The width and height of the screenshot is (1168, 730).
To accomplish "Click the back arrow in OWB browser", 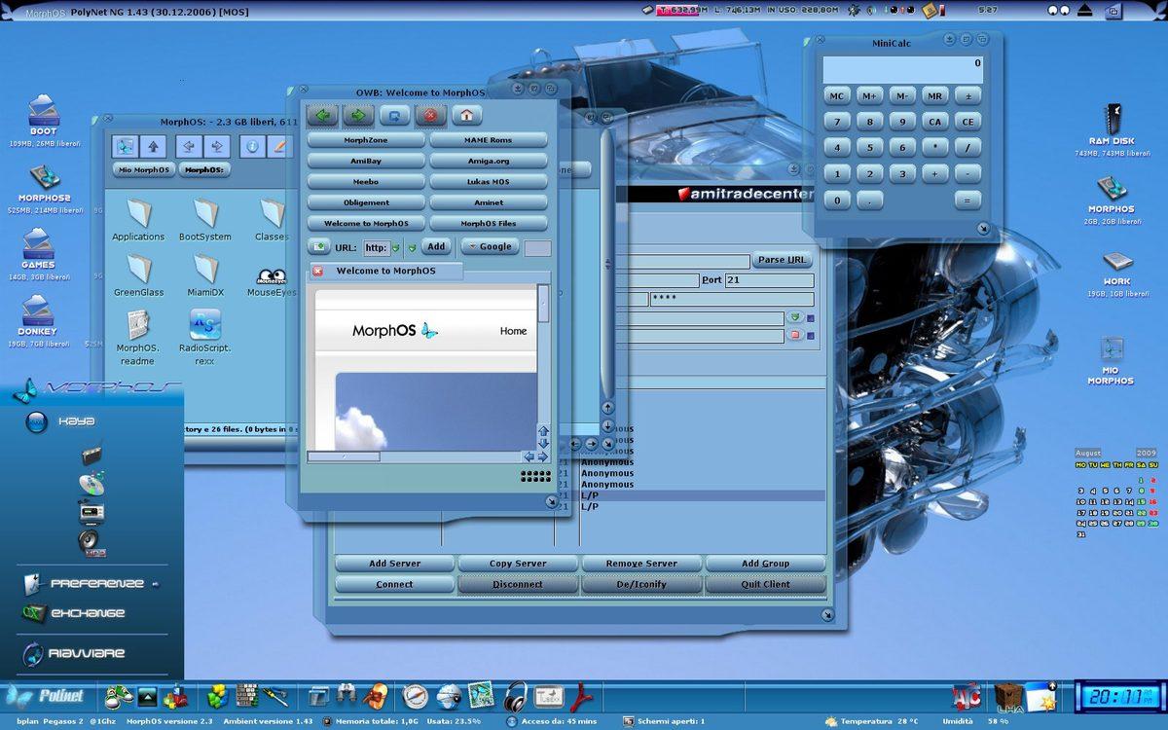I will point(321,114).
